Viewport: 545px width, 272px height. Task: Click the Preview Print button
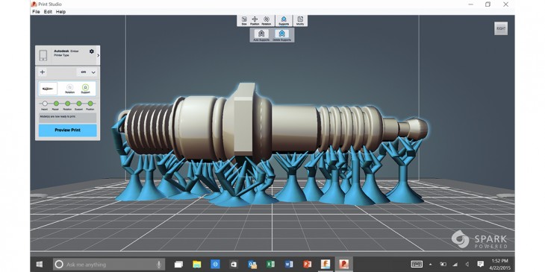click(68, 130)
